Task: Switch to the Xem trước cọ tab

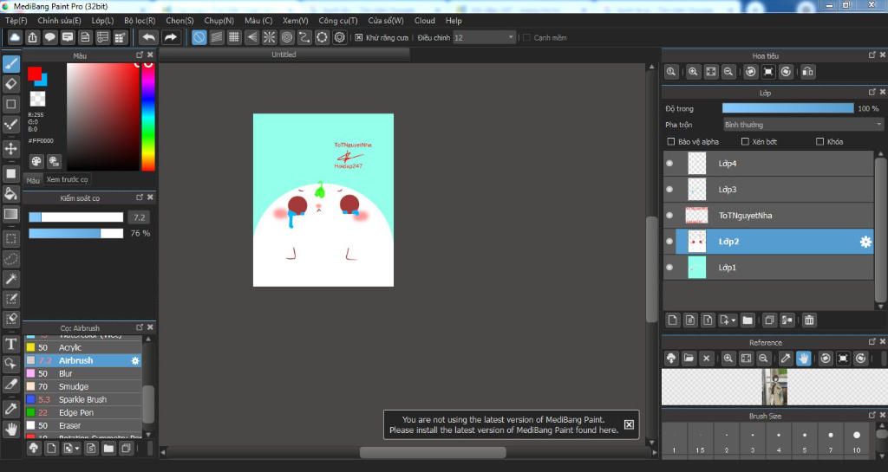Action: point(68,180)
